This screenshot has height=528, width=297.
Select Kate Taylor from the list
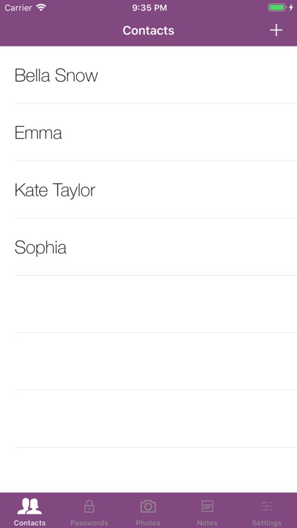point(148,189)
